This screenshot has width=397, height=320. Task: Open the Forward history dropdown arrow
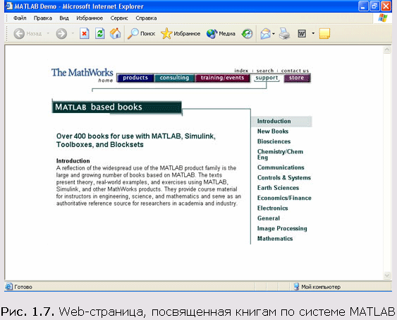(x=73, y=33)
